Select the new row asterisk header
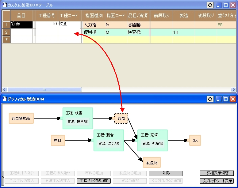 [x=6, y=40]
